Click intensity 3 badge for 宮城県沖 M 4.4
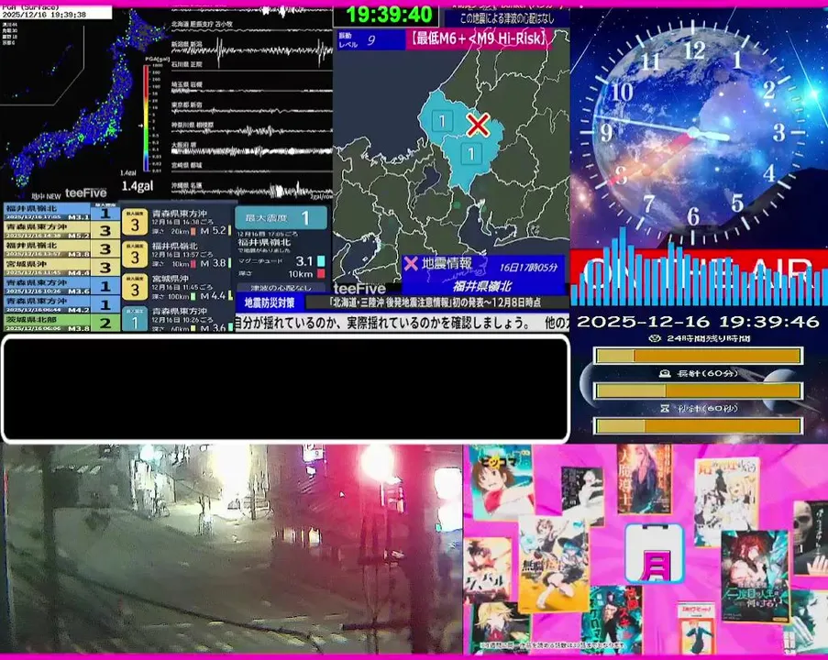Viewport: 828px width, 660px height. coord(135,288)
